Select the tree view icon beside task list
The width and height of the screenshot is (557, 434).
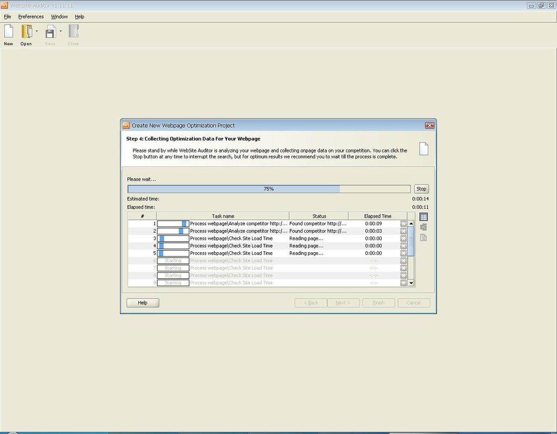423,227
